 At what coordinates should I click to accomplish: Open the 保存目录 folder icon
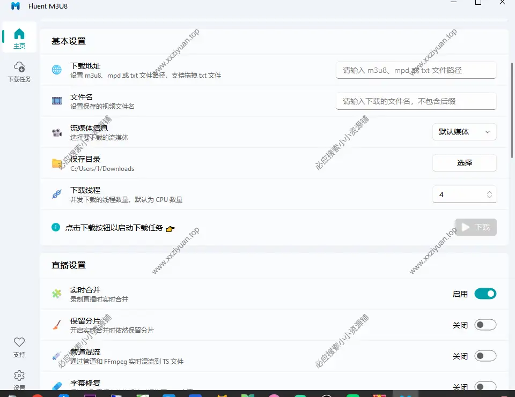click(56, 163)
